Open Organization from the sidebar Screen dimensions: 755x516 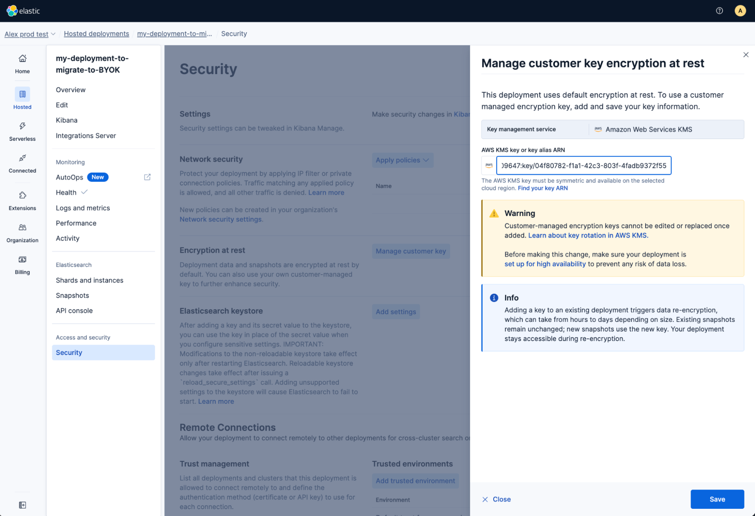[22, 233]
